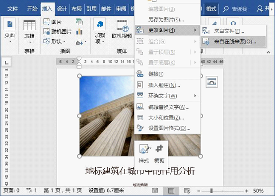This screenshot has width=275, height=196.
Task: Switch to Print Layout view in status bar
Action: point(171,191)
